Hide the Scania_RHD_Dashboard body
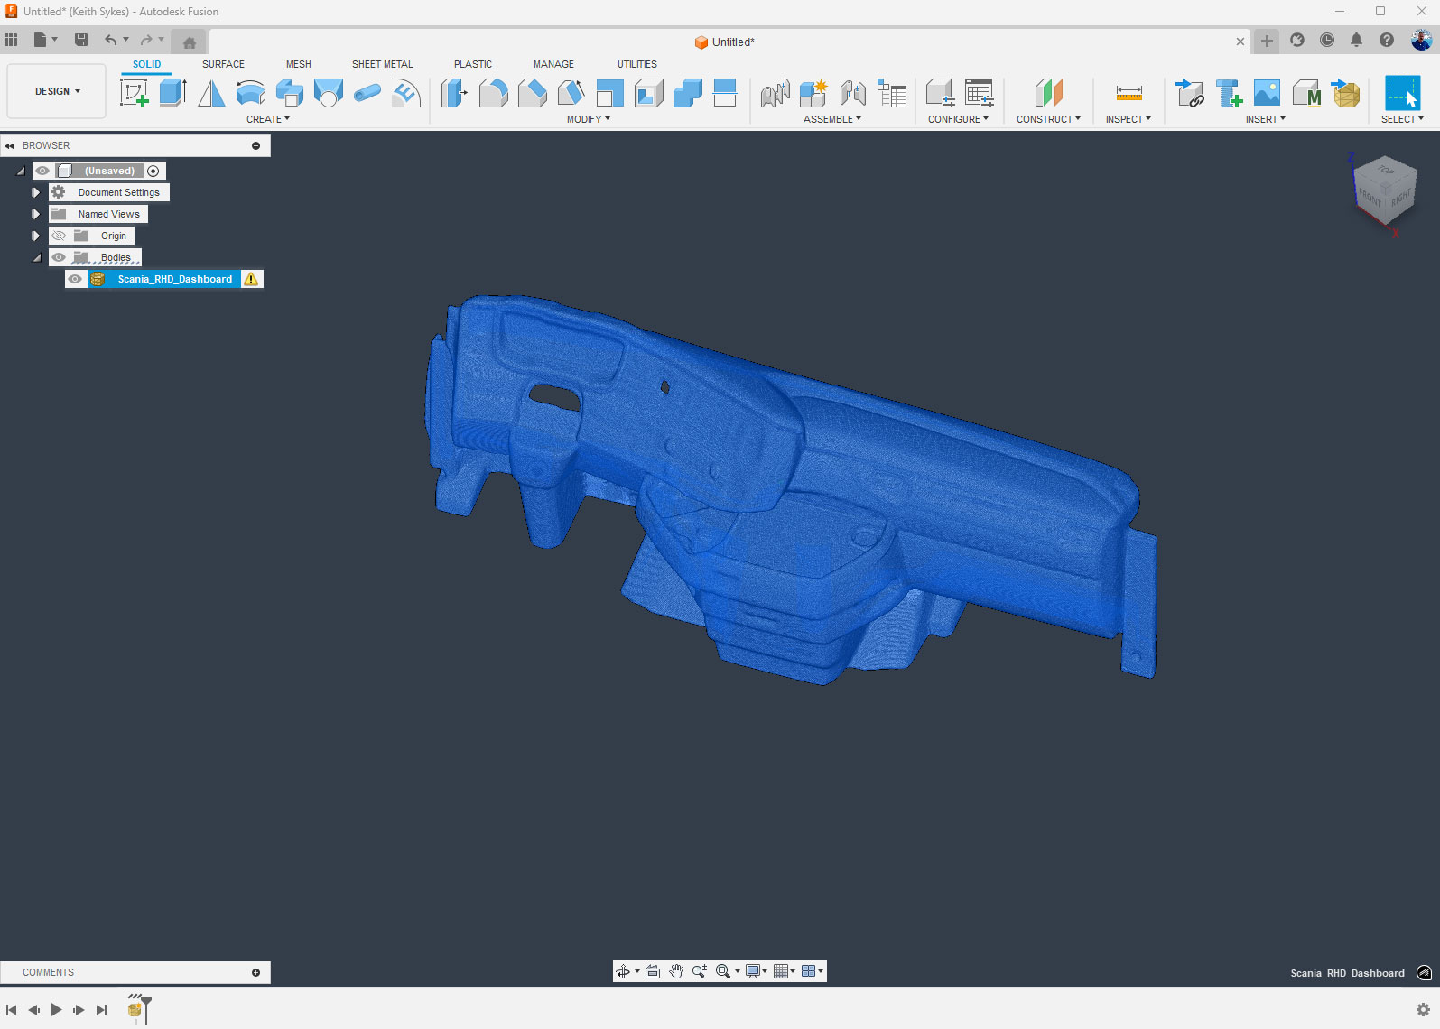 [x=76, y=279]
